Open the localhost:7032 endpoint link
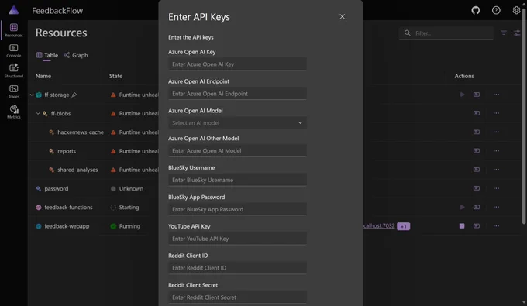527x306 pixels. point(379,225)
